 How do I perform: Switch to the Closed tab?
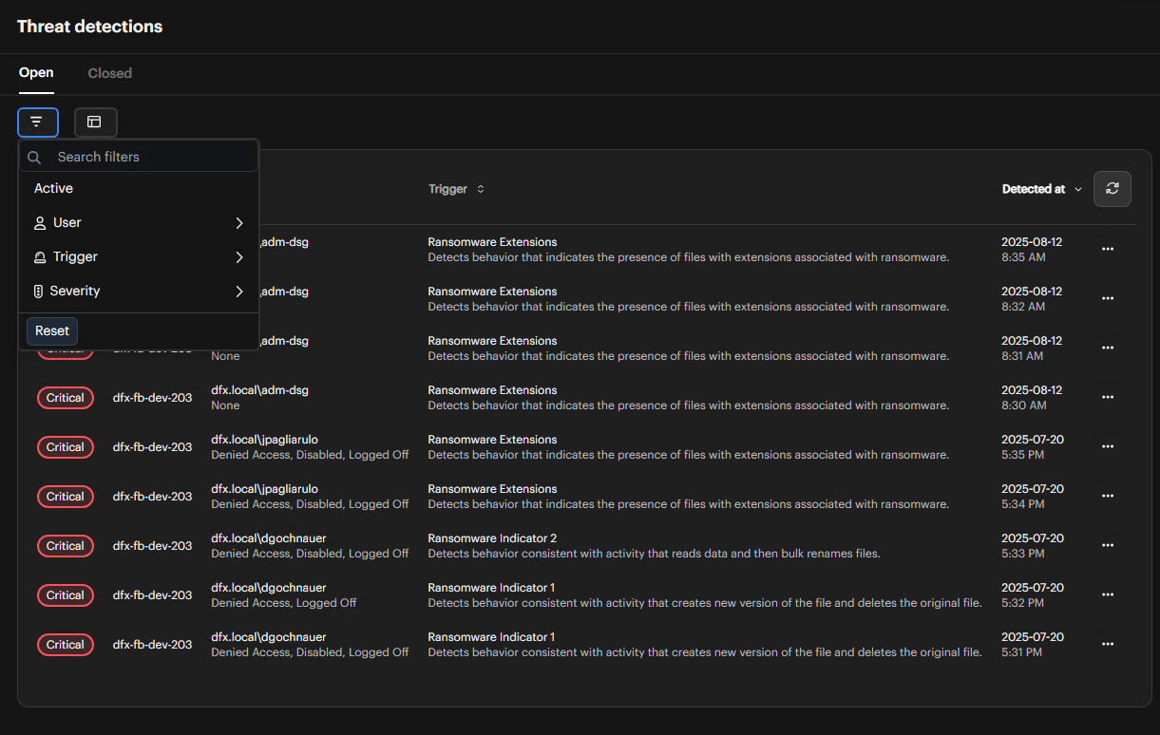click(110, 73)
